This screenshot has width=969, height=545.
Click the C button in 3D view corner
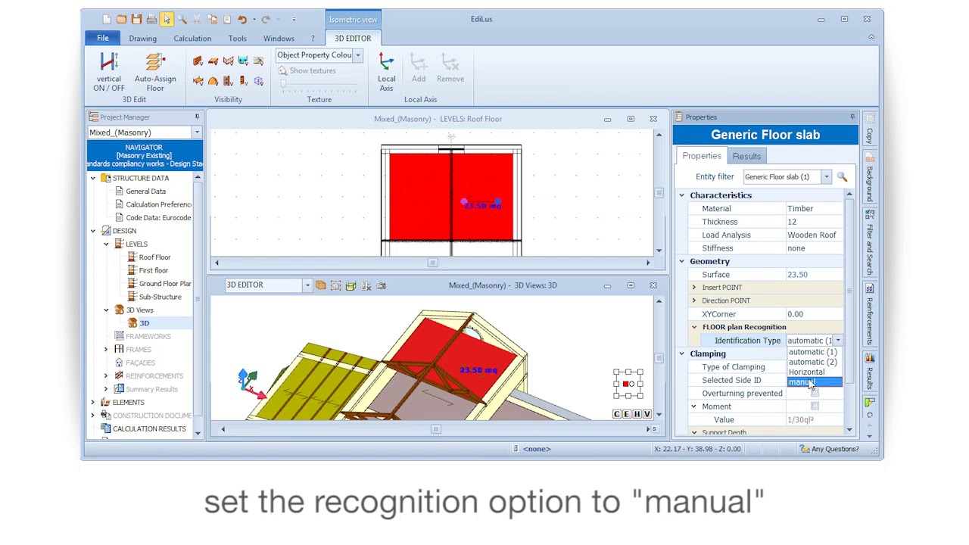(x=617, y=414)
